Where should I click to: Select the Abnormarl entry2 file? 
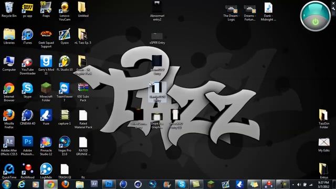click(x=157, y=11)
